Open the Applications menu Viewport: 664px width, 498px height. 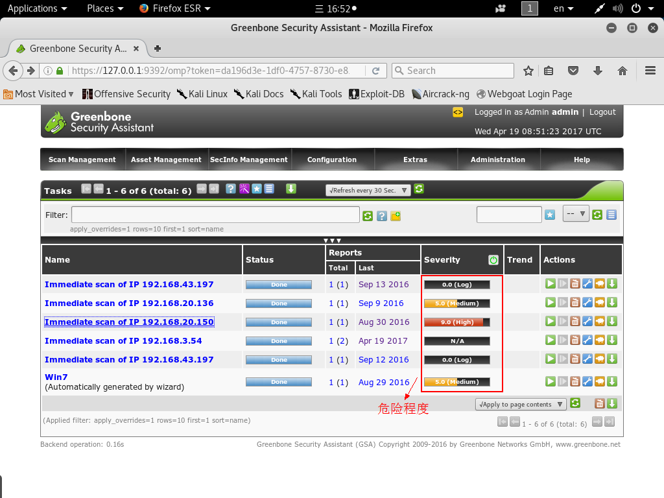point(37,8)
